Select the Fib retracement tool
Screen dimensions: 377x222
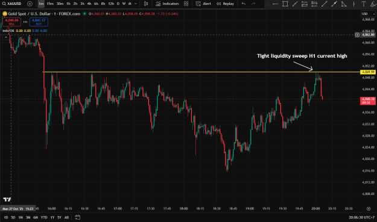[305, 4]
